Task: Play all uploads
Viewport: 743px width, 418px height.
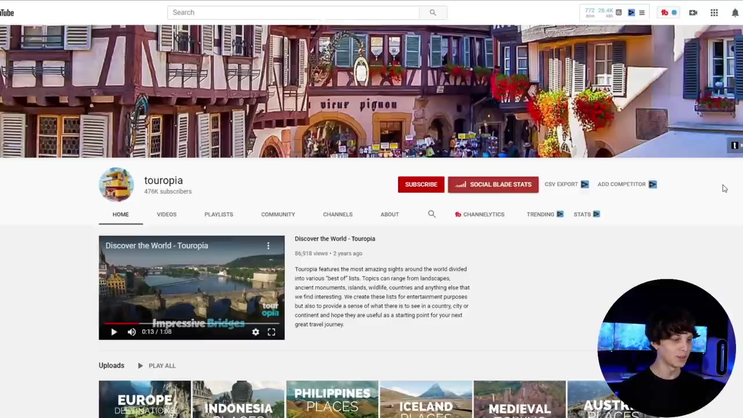Action: [x=156, y=366]
